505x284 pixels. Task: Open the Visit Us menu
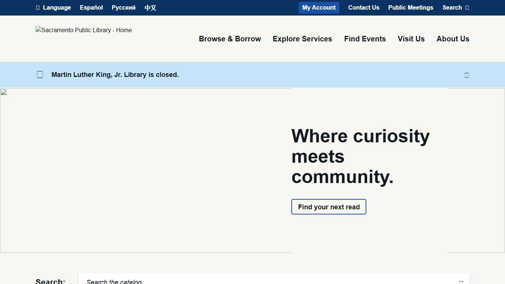[x=411, y=39]
